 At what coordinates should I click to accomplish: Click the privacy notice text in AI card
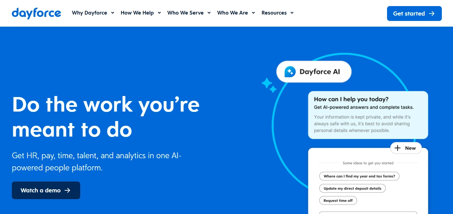[362, 124]
